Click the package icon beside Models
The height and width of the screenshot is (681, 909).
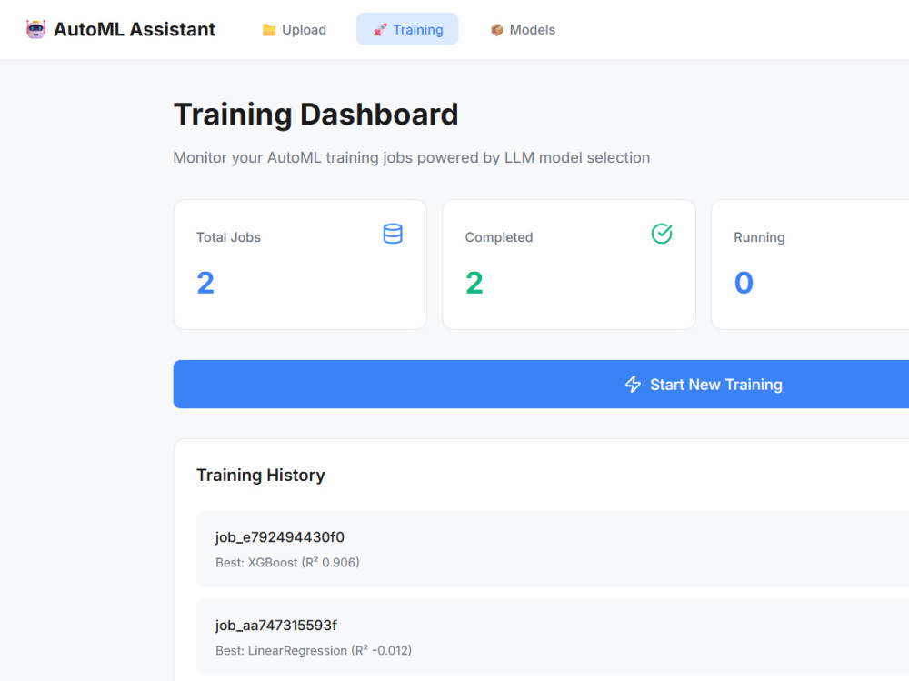click(497, 30)
